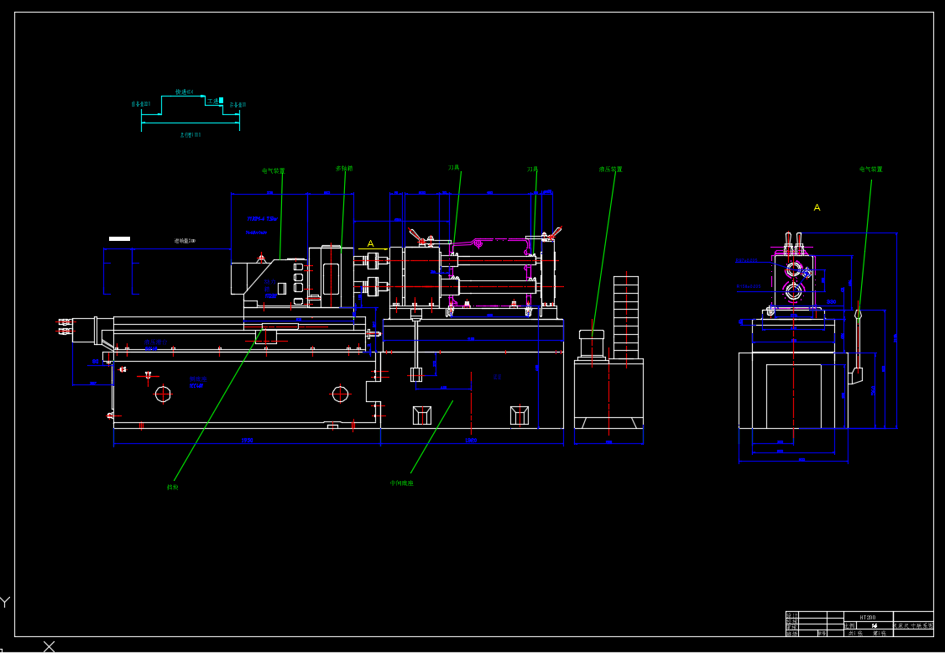Select the 挡块 label at bottom left
945x653 pixels.
[172, 487]
